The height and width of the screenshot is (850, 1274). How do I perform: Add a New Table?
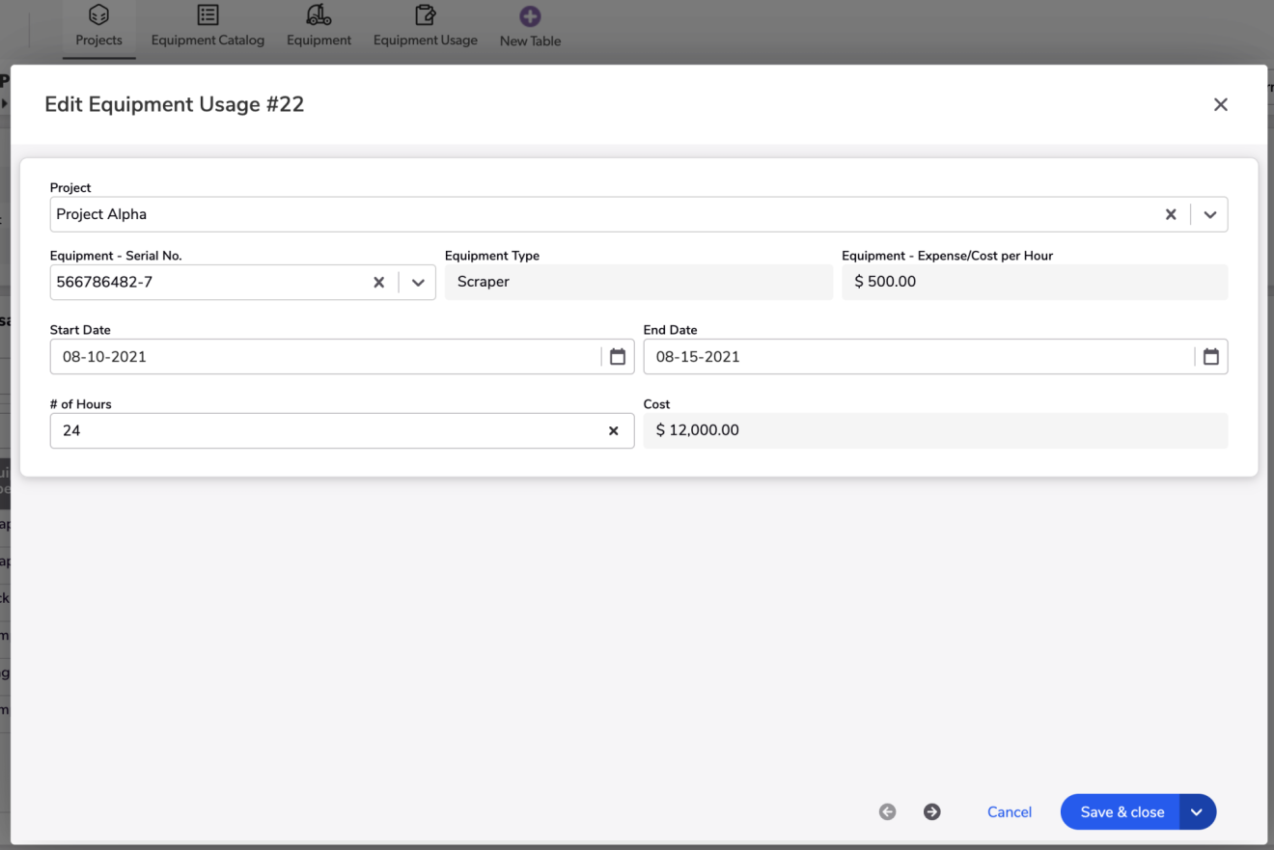pos(530,27)
